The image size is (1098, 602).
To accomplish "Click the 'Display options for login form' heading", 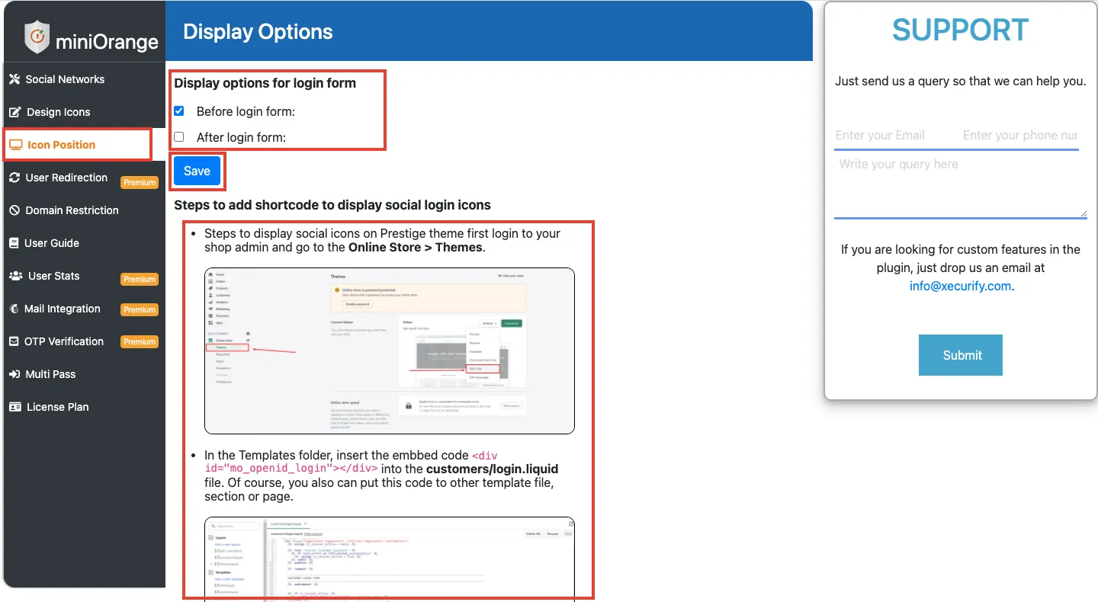I will [x=265, y=83].
